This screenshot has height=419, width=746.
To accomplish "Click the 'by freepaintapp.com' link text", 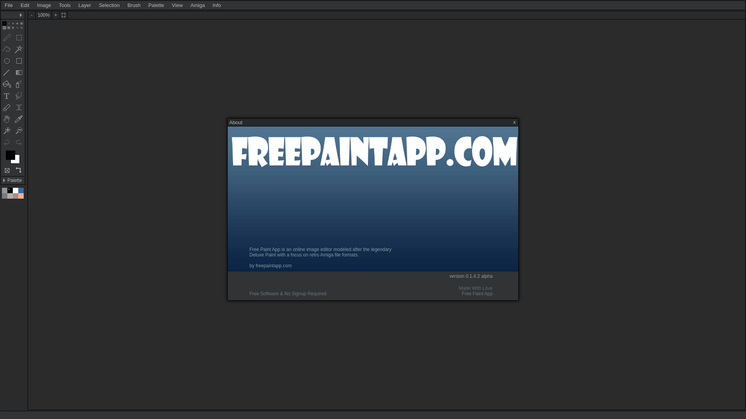I will pyautogui.click(x=270, y=266).
